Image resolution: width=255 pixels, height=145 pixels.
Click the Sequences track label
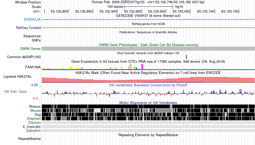coord(32,36)
